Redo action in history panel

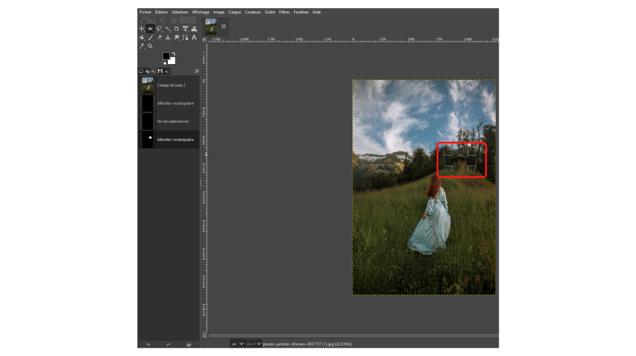[169, 345]
